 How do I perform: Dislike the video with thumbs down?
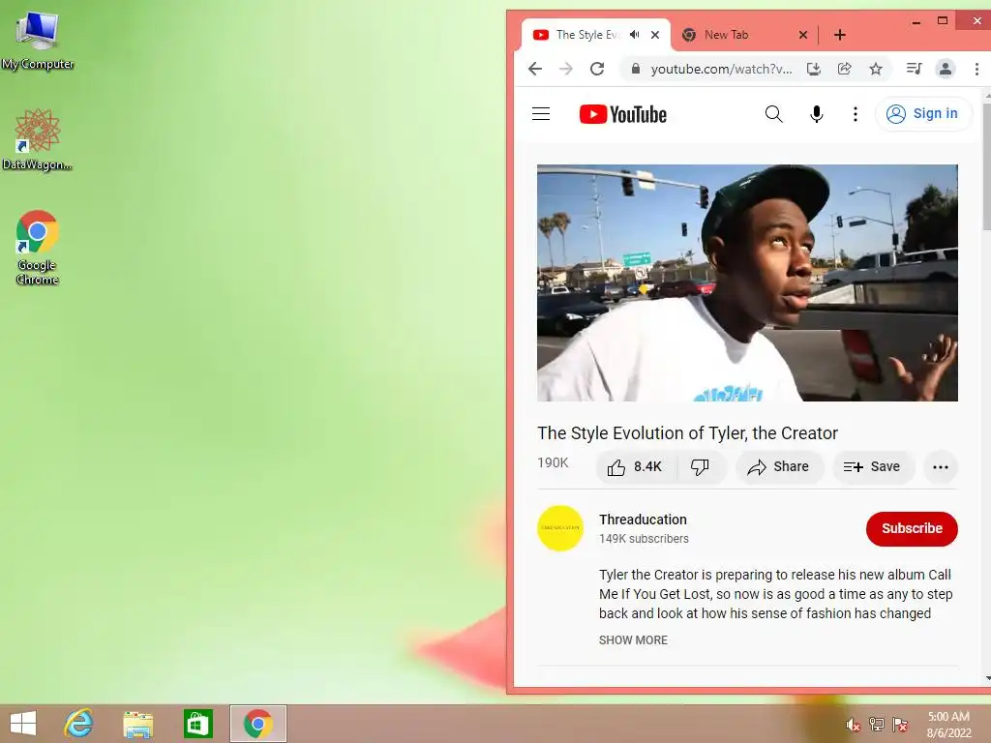click(x=701, y=467)
